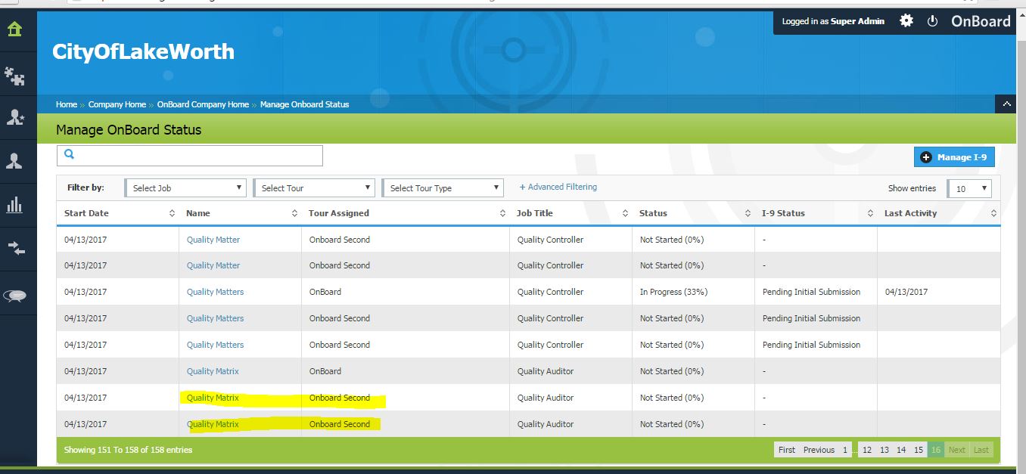
Task: Click inside the search input field
Action: pyautogui.click(x=197, y=155)
